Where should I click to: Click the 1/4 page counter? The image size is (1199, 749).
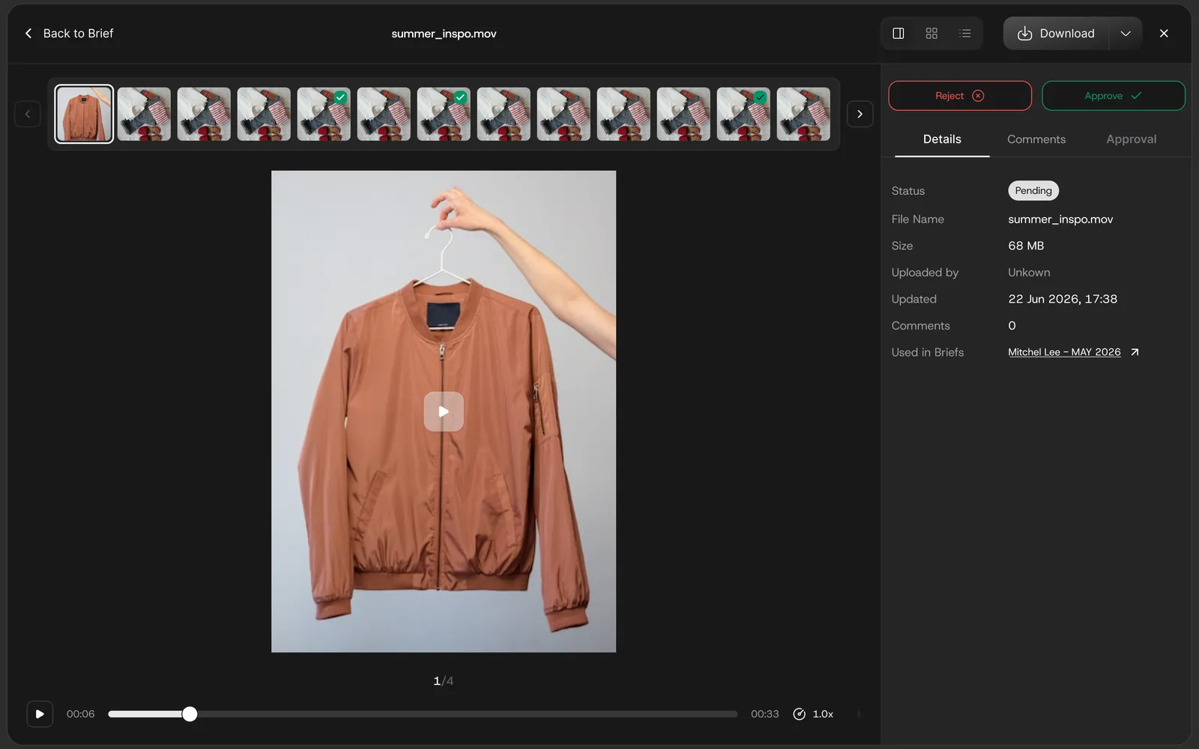[444, 681]
